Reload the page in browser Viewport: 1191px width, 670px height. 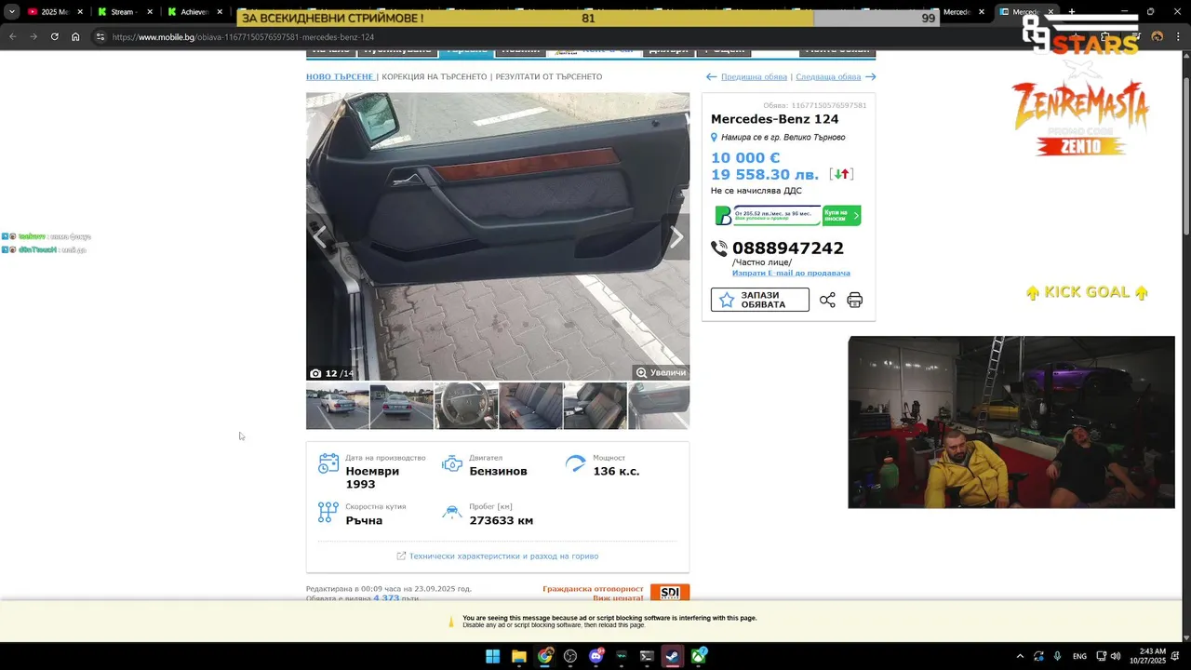pyautogui.click(x=54, y=36)
